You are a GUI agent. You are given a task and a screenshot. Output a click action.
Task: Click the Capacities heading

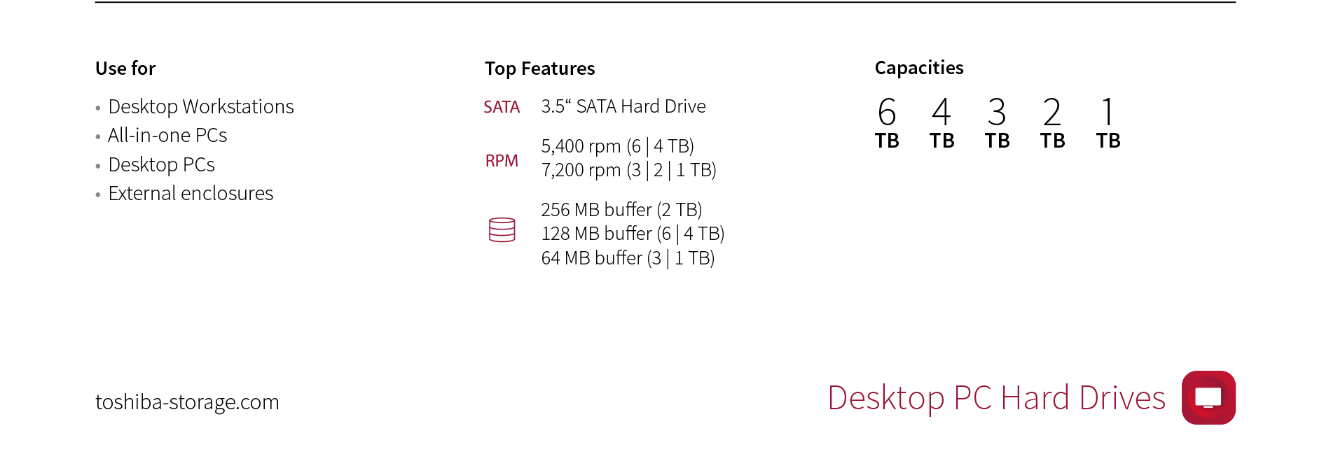point(919,68)
